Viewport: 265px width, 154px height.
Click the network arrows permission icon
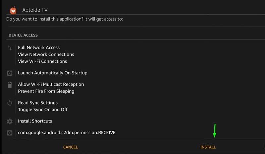10,48
